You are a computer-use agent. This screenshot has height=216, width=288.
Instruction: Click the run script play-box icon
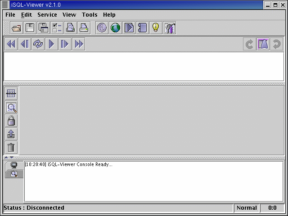(129, 28)
